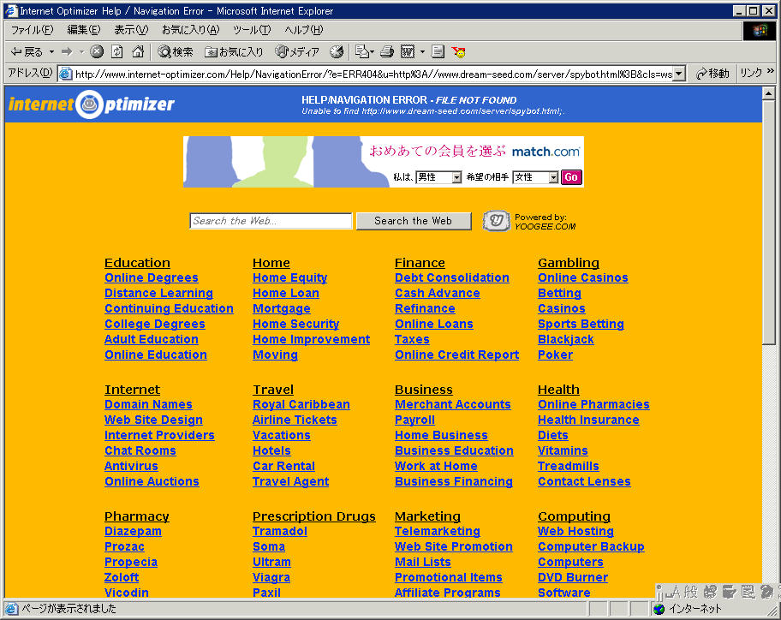
Task: Open the Web Hosting link
Action: click(575, 531)
